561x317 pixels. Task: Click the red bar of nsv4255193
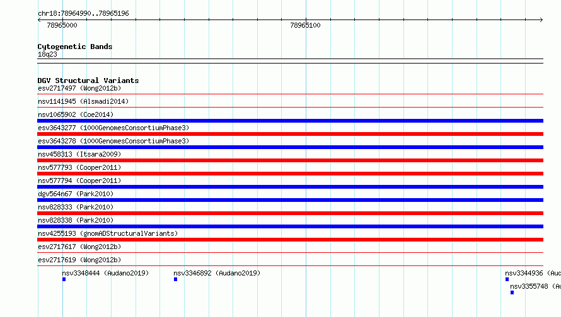coord(290,240)
